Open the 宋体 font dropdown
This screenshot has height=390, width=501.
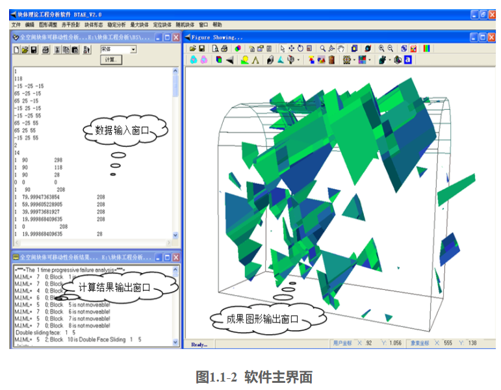tap(133, 49)
